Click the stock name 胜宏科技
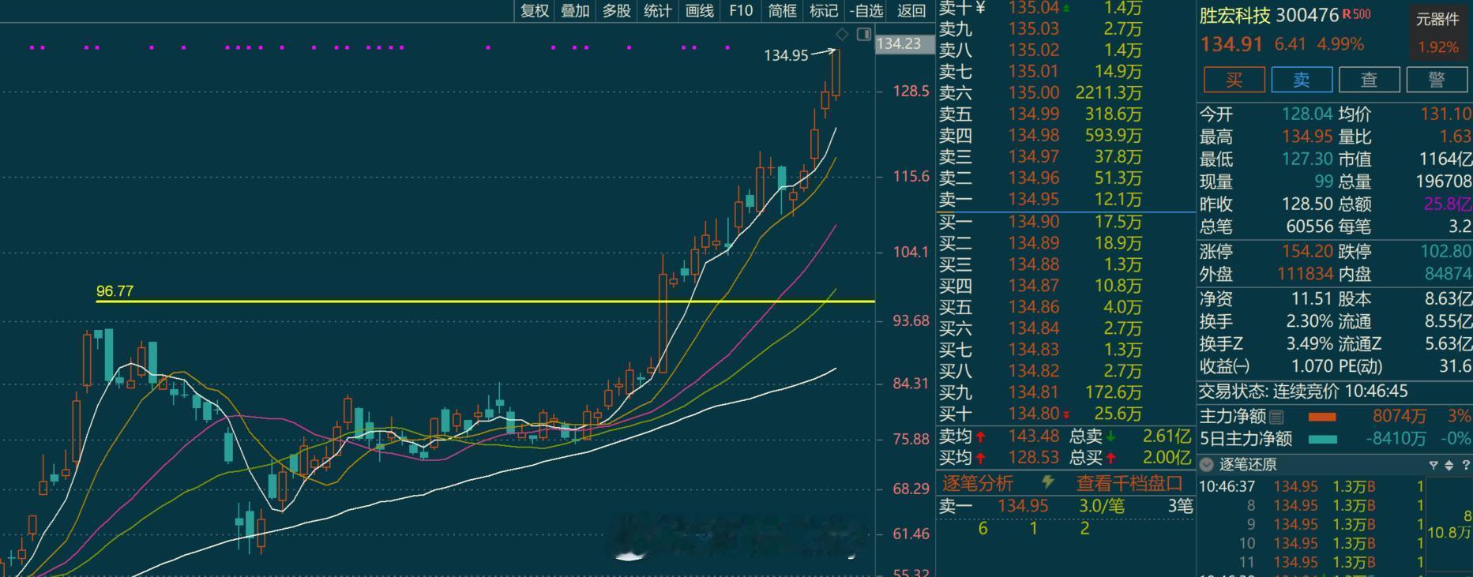Screen dimensions: 1473x577 [1235, 15]
